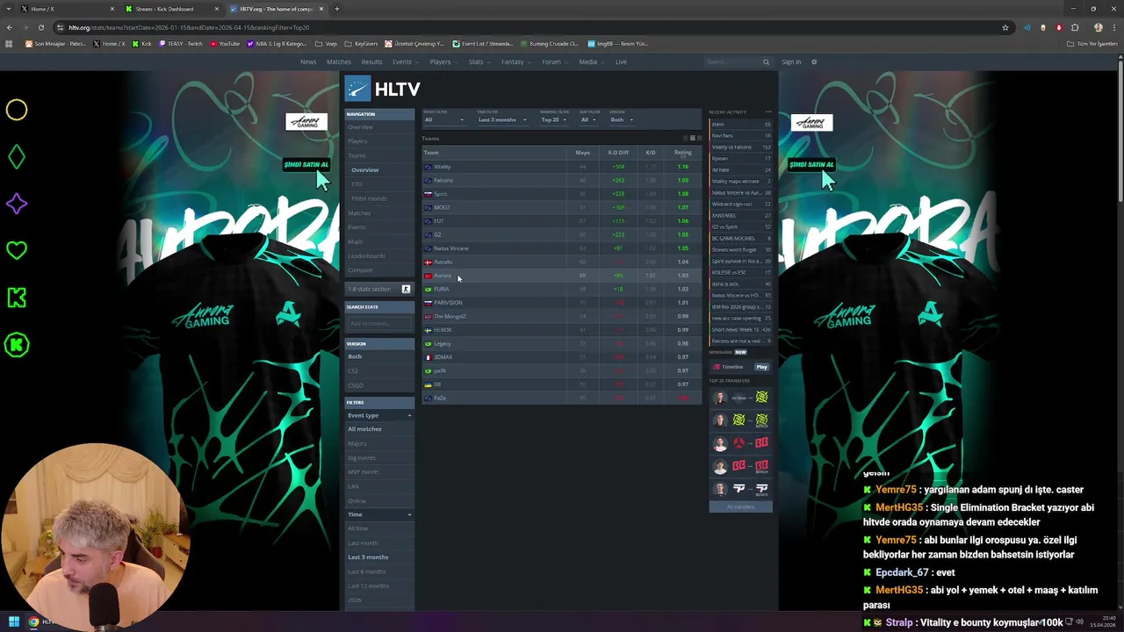The height and width of the screenshot is (632, 1124).
Task: Click the yellow circle overlay icon
Action: (x=17, y=110)
